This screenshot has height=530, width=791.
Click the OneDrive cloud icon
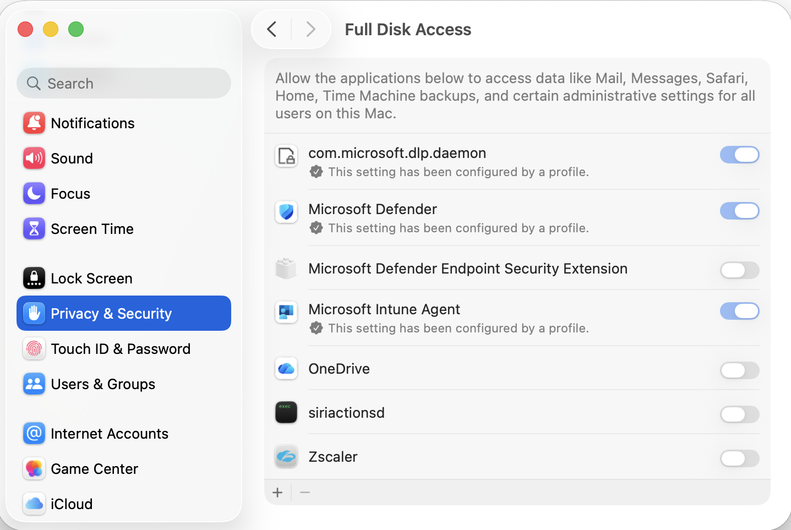point(286,369)
